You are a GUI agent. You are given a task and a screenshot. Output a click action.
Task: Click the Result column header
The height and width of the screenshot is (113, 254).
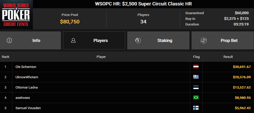pos(228,57)
